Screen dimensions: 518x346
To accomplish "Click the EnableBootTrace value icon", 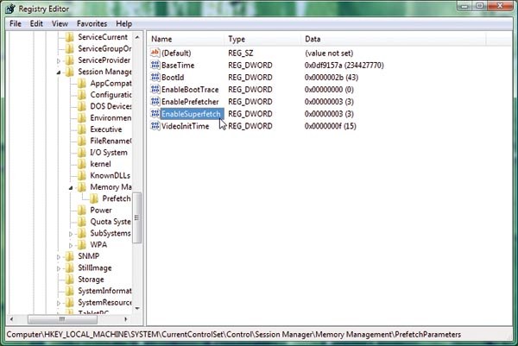I will [155, 89].
